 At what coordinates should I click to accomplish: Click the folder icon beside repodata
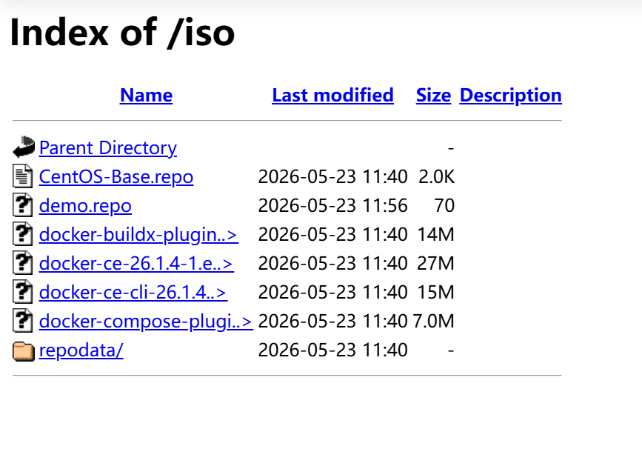click(x=24, y=350)
